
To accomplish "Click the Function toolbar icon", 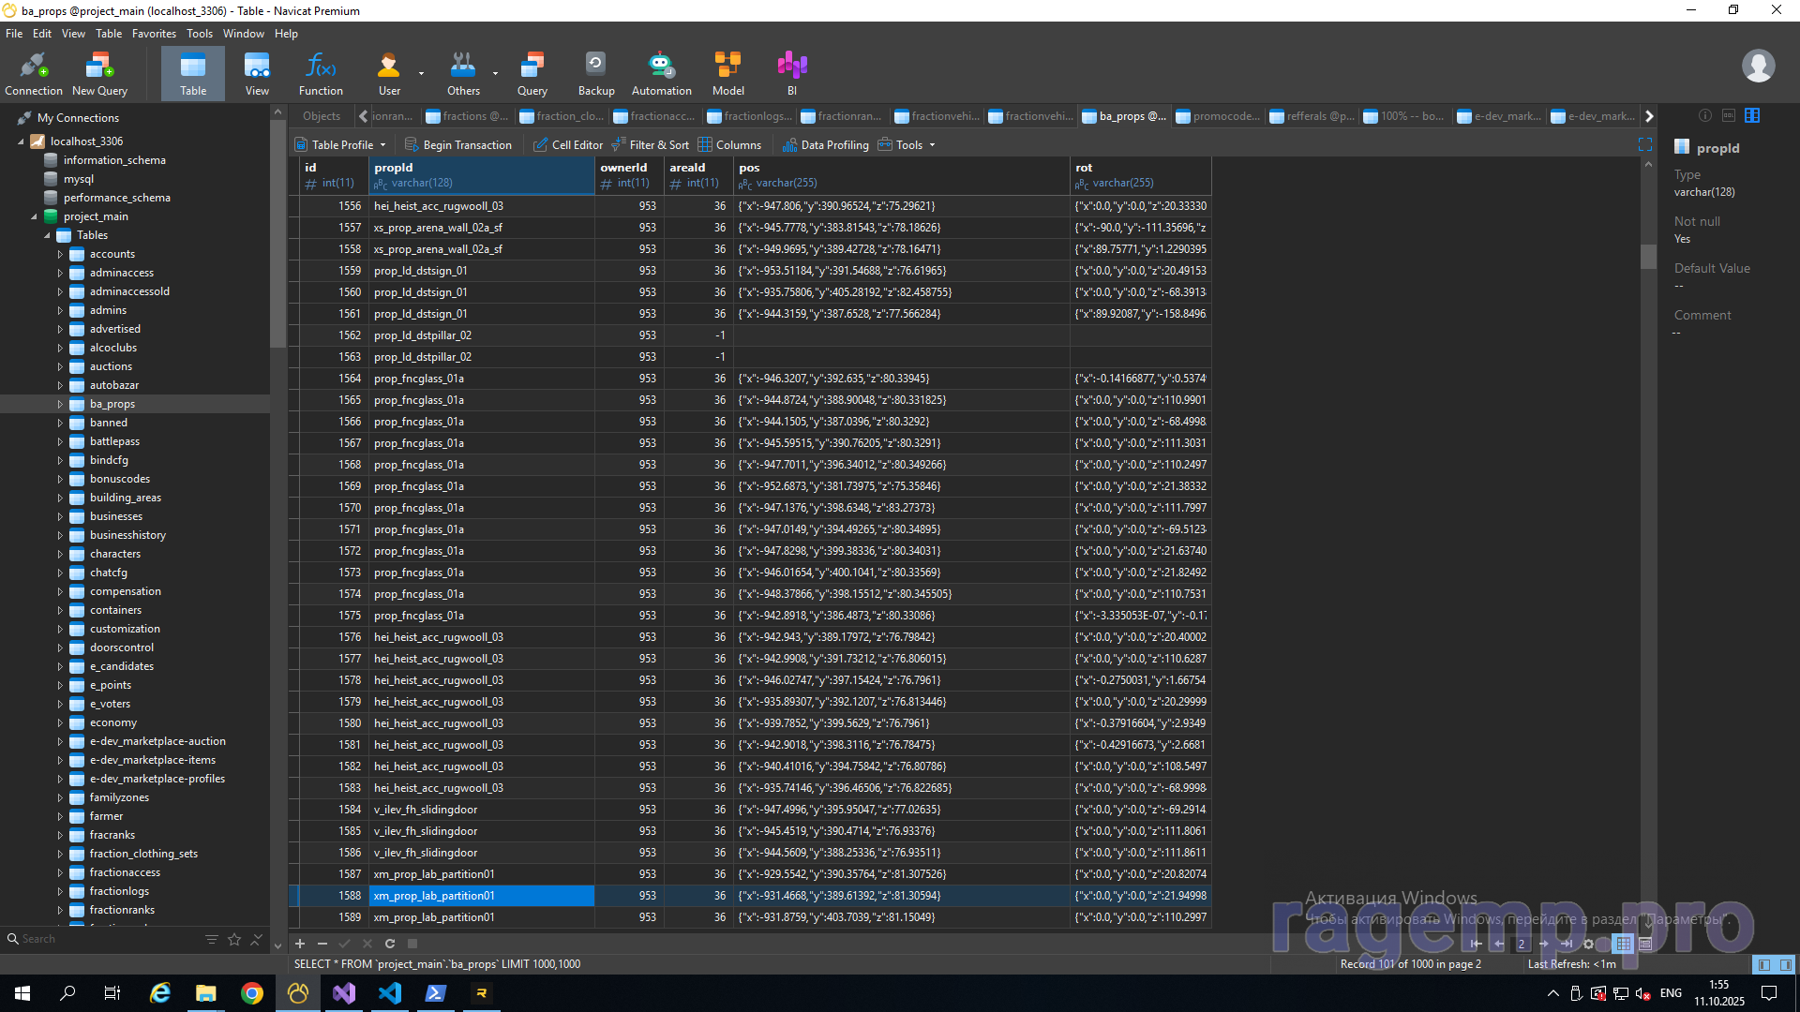I will 321,74.
